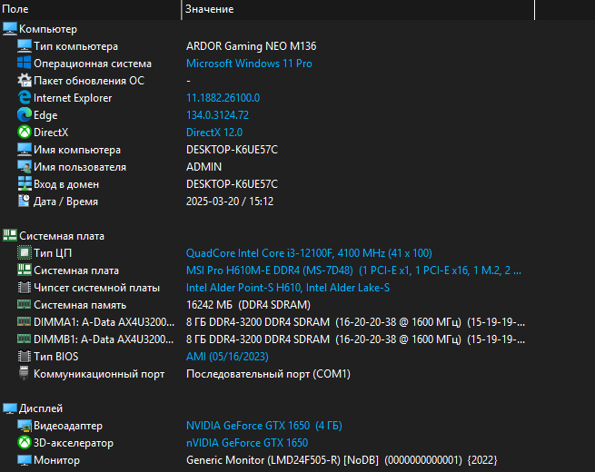Viewport: 595px width, 472px height.
Task: Sort by the Значение column header
Action: 358,9
